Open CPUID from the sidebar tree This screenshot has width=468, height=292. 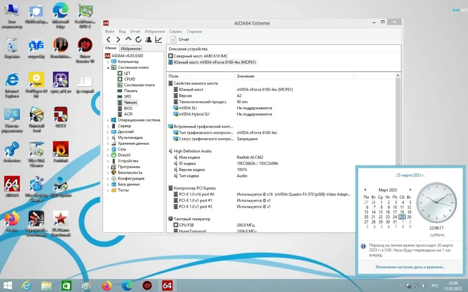click(129, 79)
